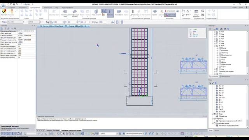The height and width of the screenshot is (140, 249).
Task: Expand the Технический подвал node
Action: pyautogui.click(x=215, y=72)
